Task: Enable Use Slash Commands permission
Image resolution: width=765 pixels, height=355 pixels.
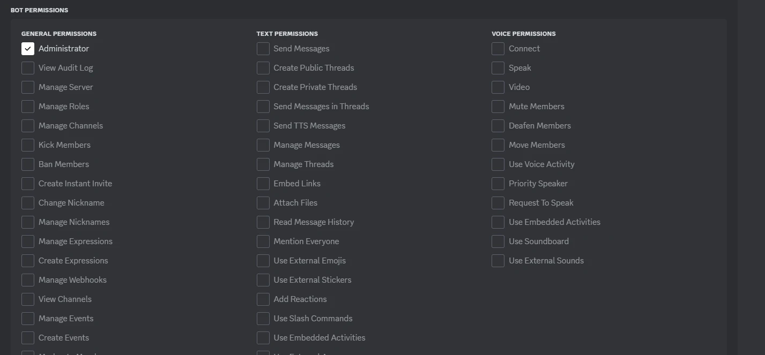Action: (x=263, y=319)
